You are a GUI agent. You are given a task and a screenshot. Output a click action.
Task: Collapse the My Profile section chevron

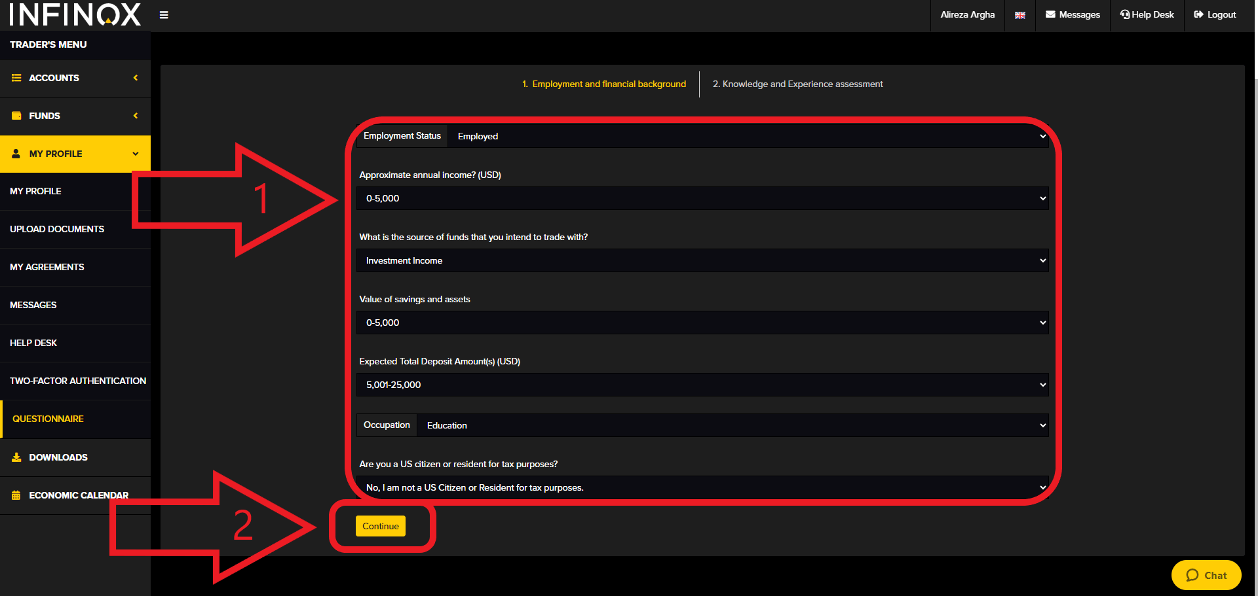(x=136, y=154)
